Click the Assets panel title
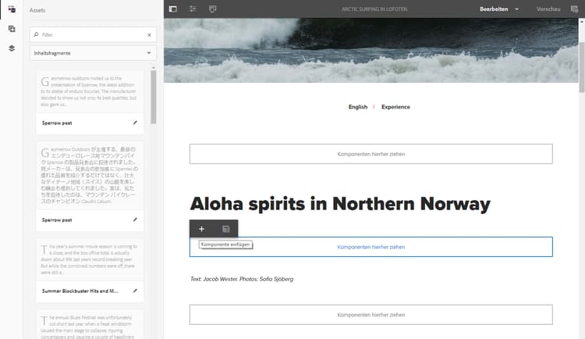Image resolution: width=585 pixels, height=339 pixels. (x=37, y=10)
